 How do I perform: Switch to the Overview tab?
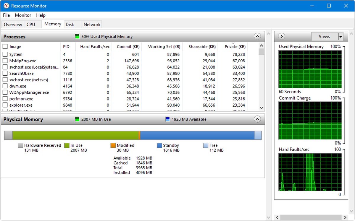13,25
